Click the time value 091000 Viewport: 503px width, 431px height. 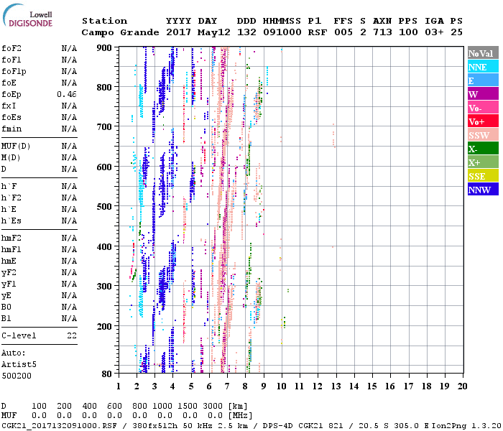[x=282, y=32]
